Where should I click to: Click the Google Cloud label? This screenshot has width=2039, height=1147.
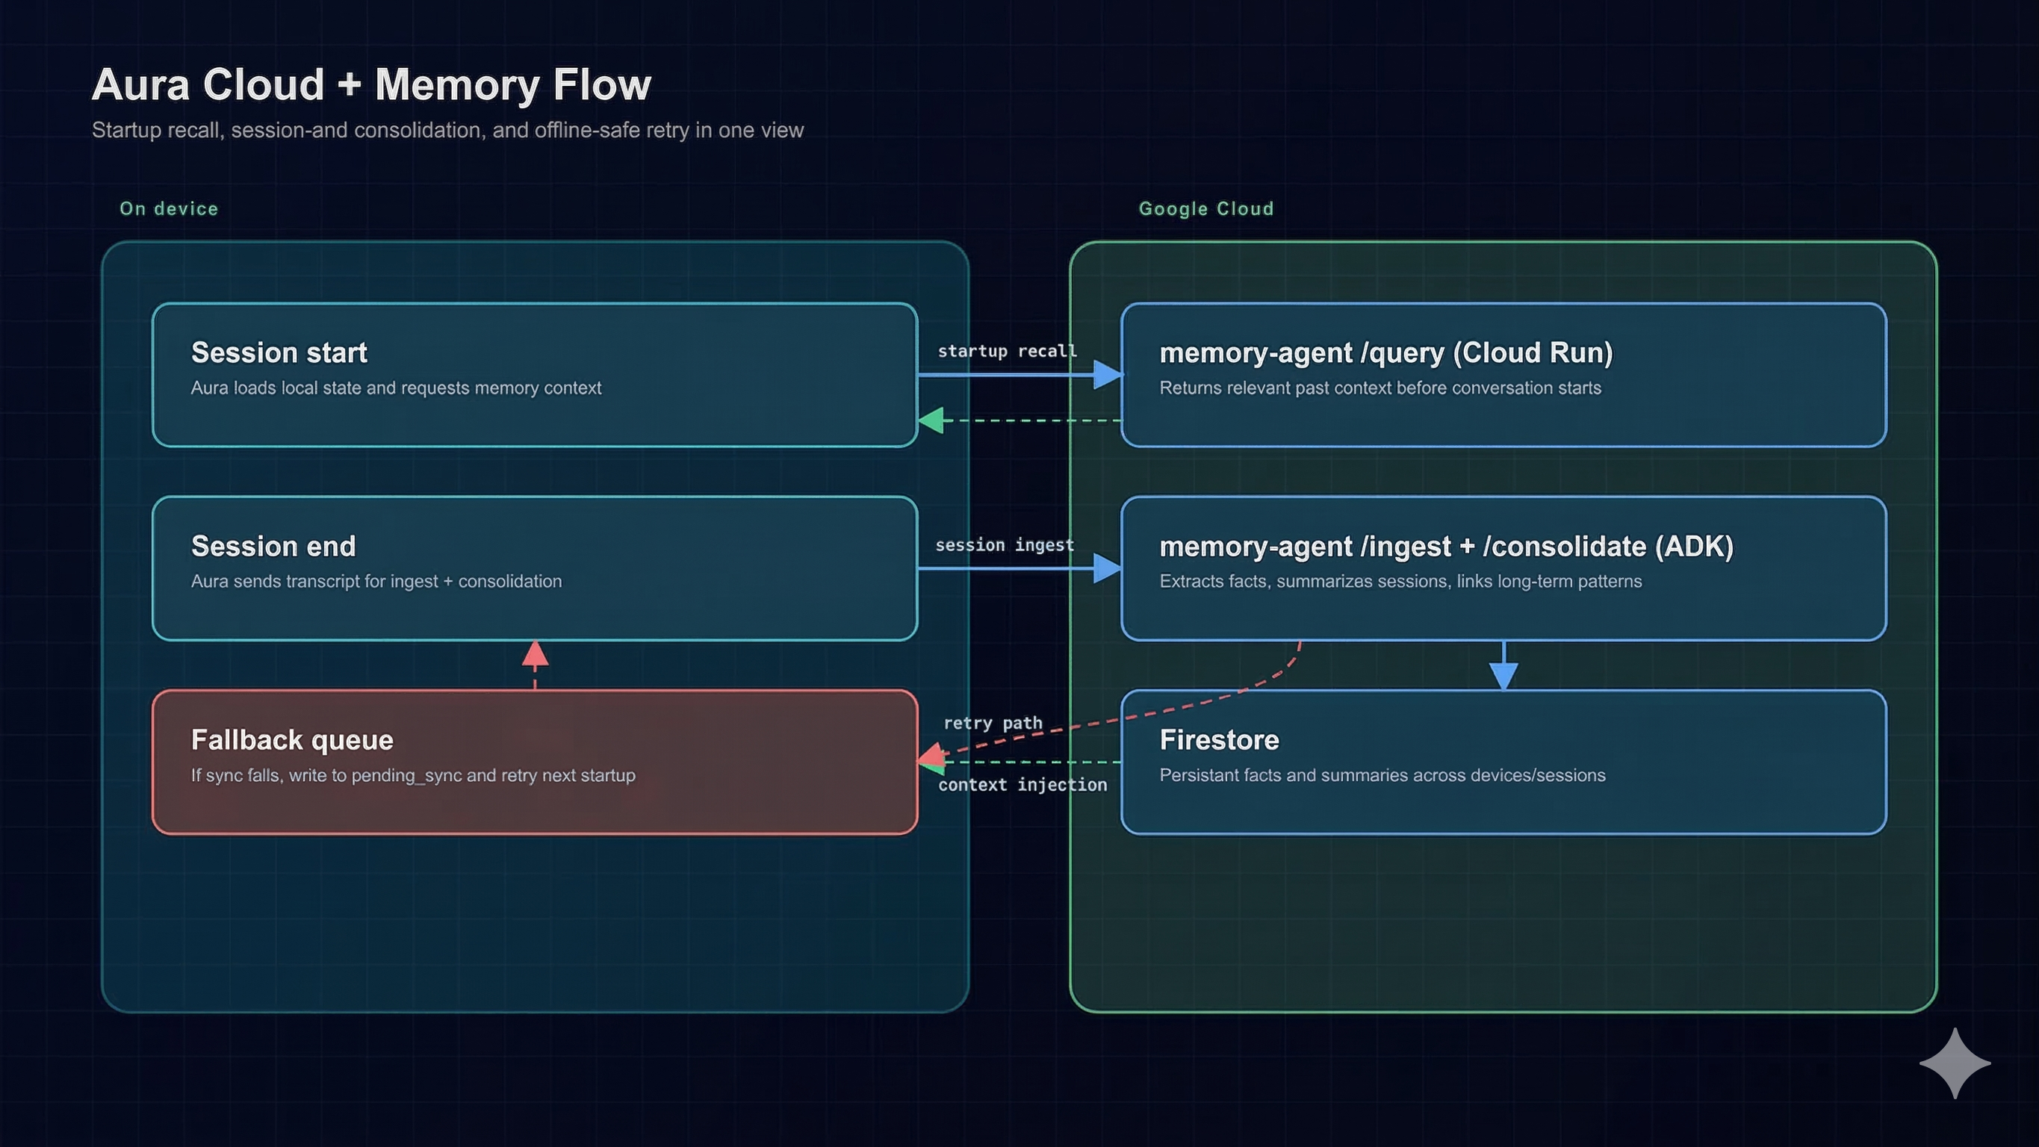click(x=1205, y=209)
